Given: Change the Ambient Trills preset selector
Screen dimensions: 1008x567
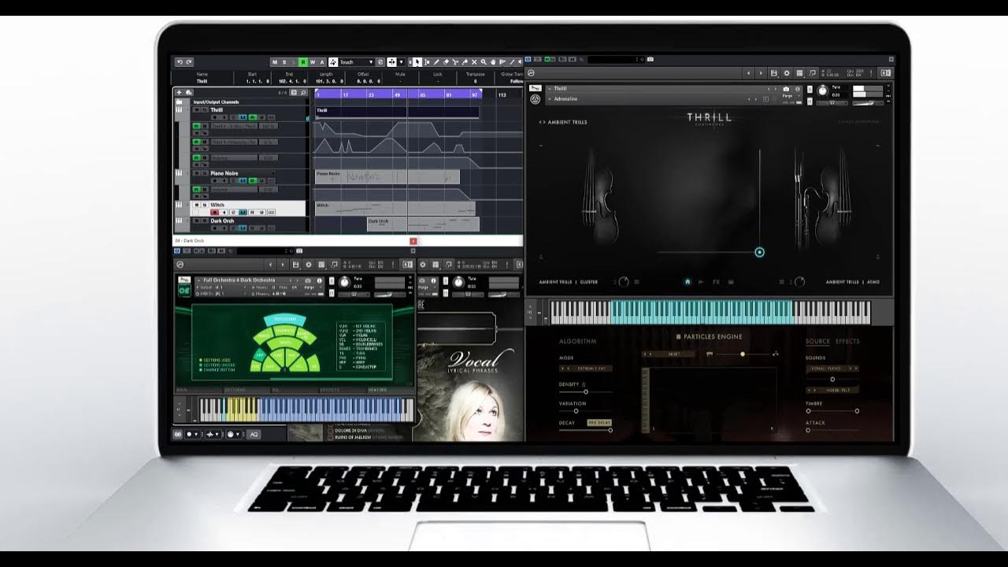Looking at the screenshot, I should [x=563, y=122].
